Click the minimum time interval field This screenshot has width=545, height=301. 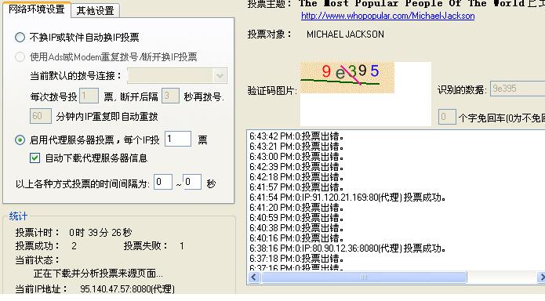[162, 182]
